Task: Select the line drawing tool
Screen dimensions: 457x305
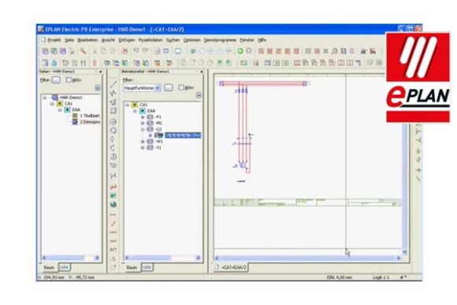Action: [x=113, y=84]
